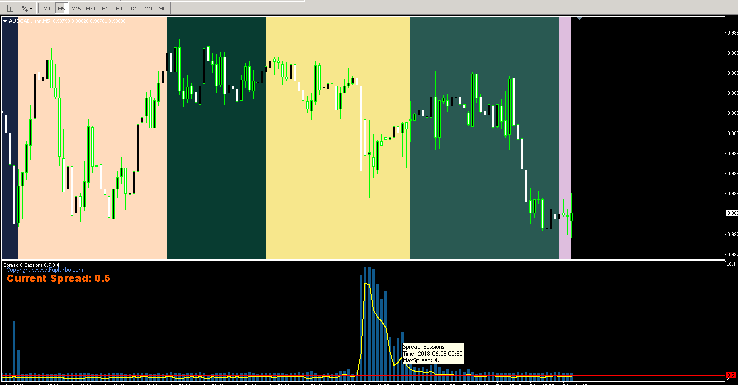Click the Spread & Sessions indicator label
The height and width of the screenshot is (385, 738).
pos(31,265)
